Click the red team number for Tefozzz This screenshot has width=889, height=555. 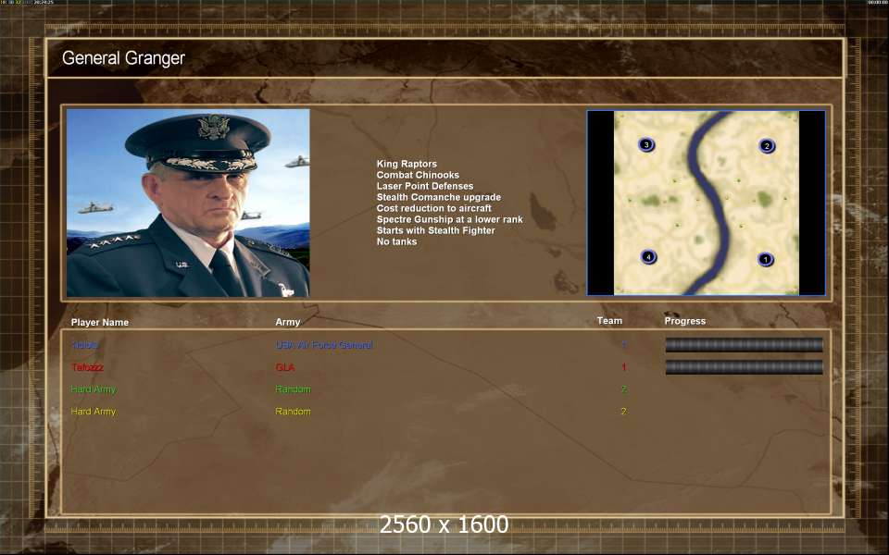(623, 367)
